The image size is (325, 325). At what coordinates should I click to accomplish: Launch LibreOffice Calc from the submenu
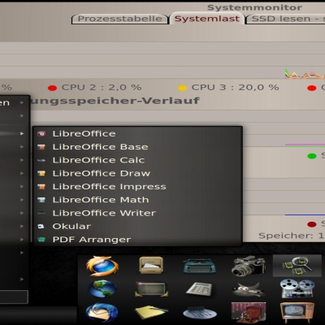pyautogui.click(x=137, y=160)
